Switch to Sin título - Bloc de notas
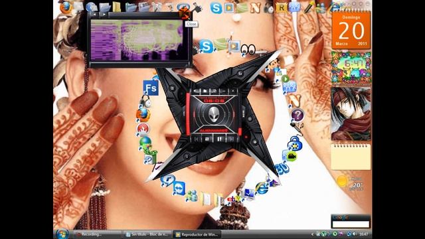The image size is (425, 239). coord(147,234)
